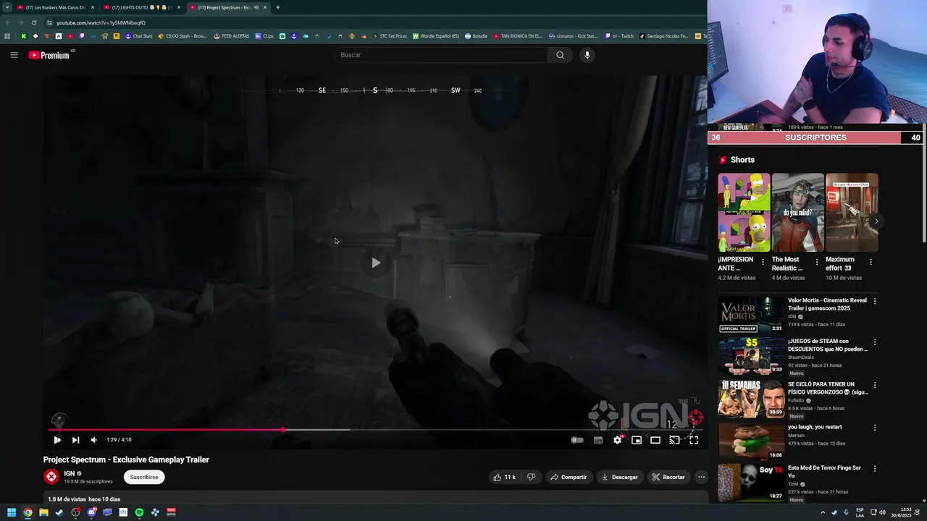Open player settings gear

(618, 440)
